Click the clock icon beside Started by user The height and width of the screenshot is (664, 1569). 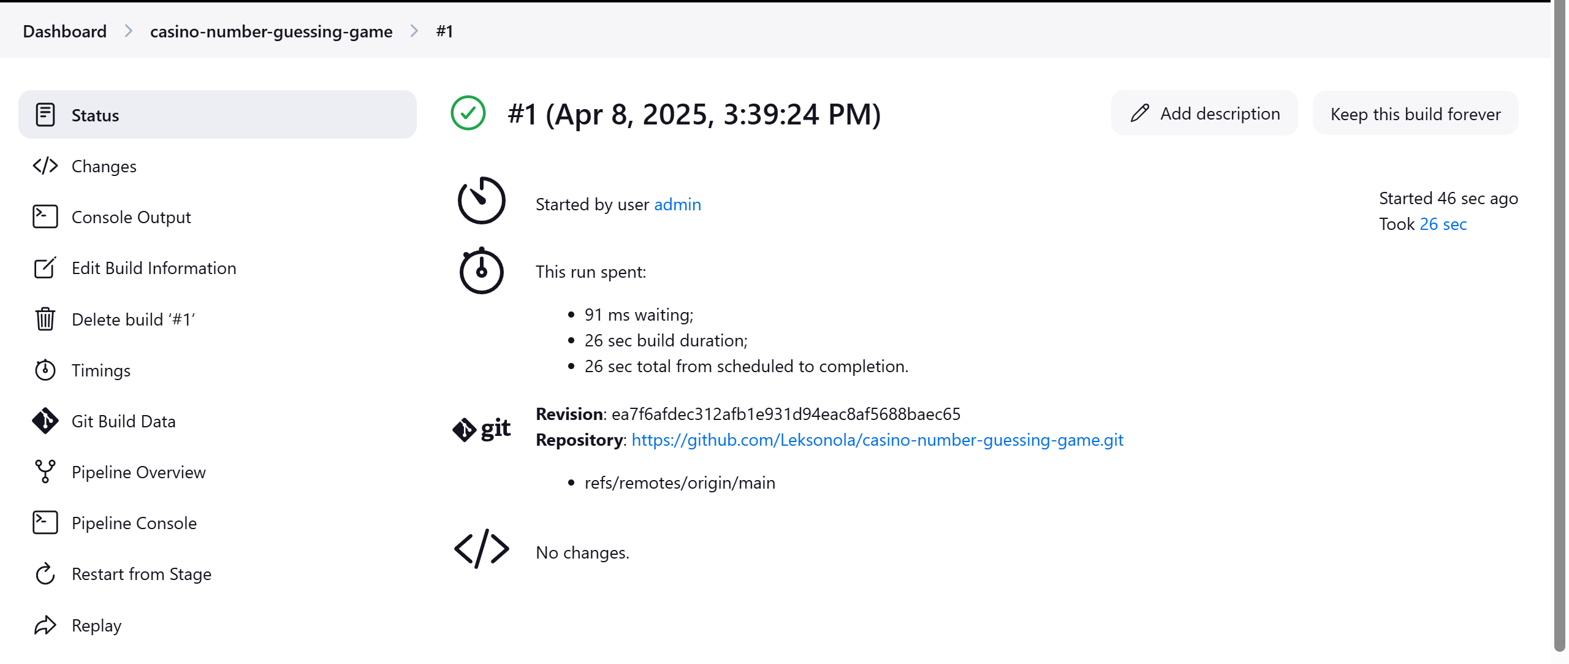(x=482, y=200)
